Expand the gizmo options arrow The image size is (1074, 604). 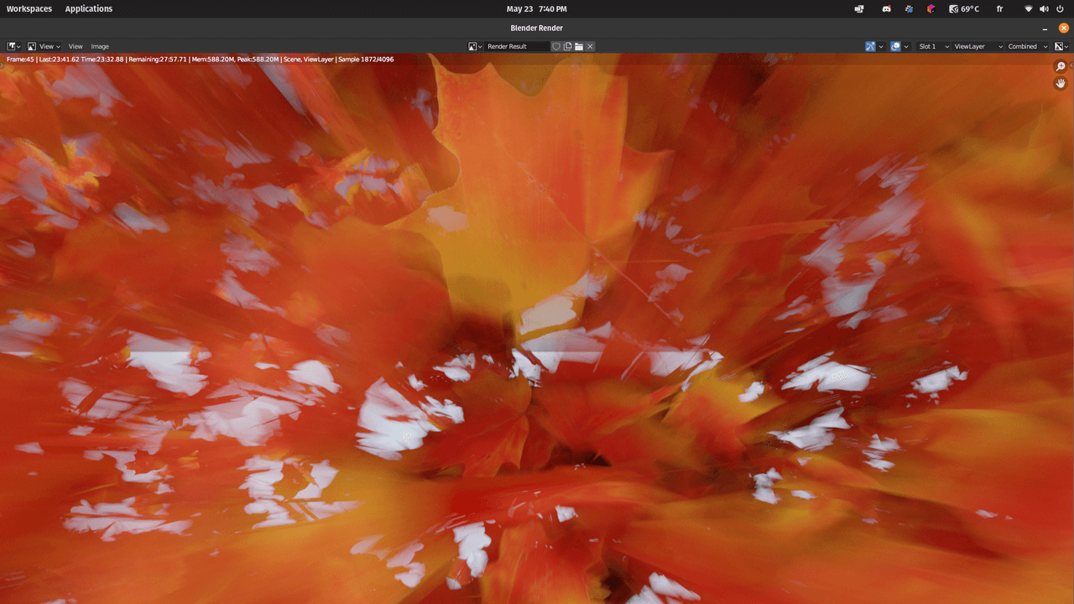tap(881, 46)
